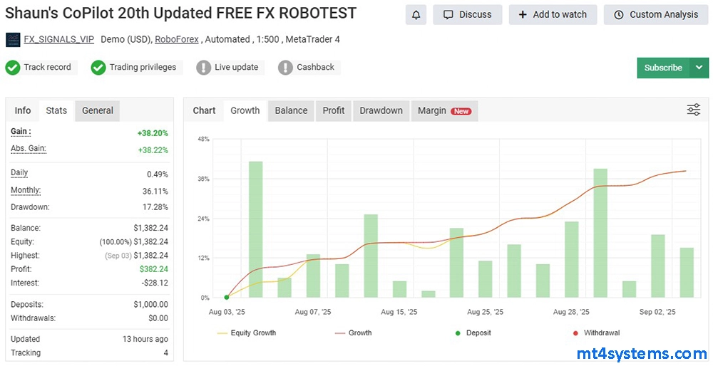
Task: Click the Track record green checkmark icon
Action: point(12,68)
